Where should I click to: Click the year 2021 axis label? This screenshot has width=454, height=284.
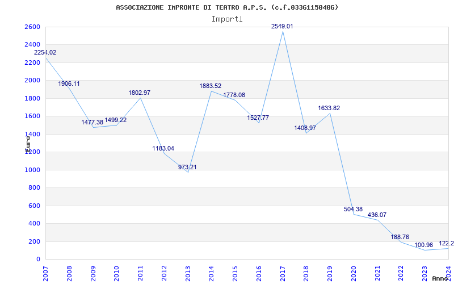(377, 274)
